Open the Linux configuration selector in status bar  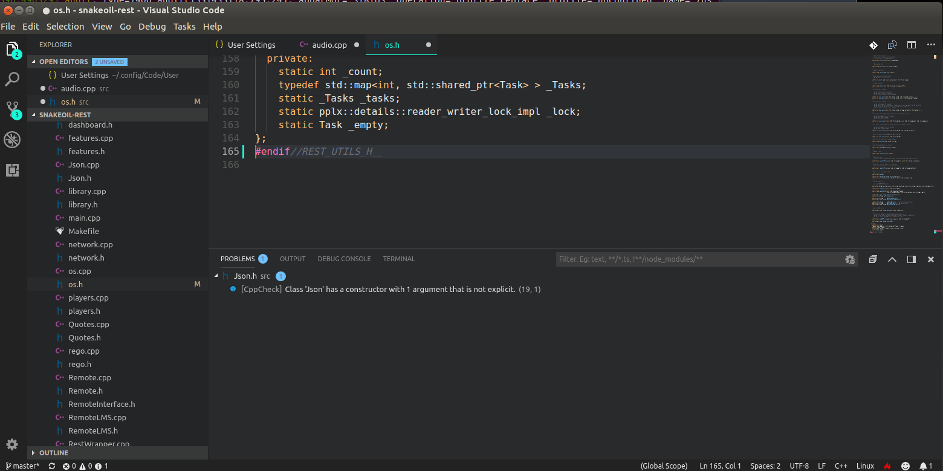[x=865, y=466]
